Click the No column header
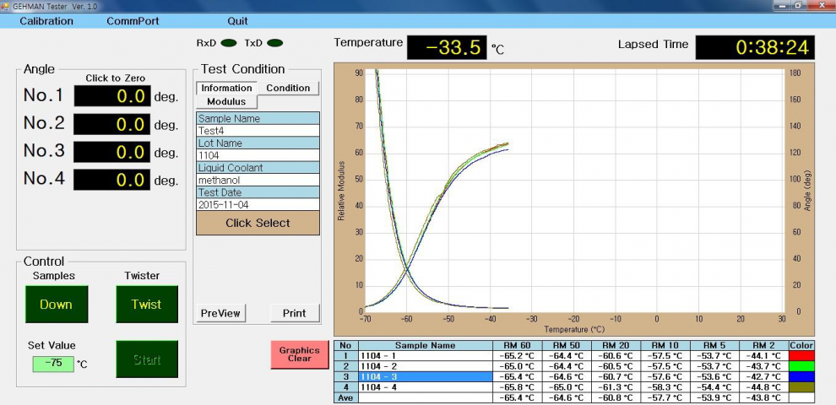The image size is (836, 405). click(x=346, y=345)
